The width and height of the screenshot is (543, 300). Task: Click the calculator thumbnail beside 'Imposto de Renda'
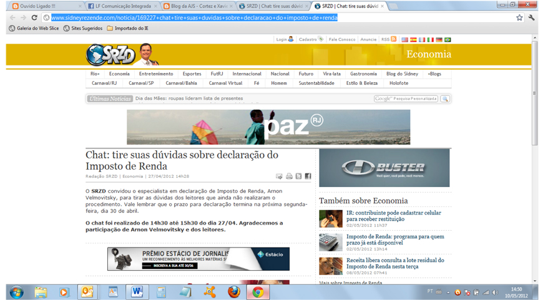[x=331, y=242]
